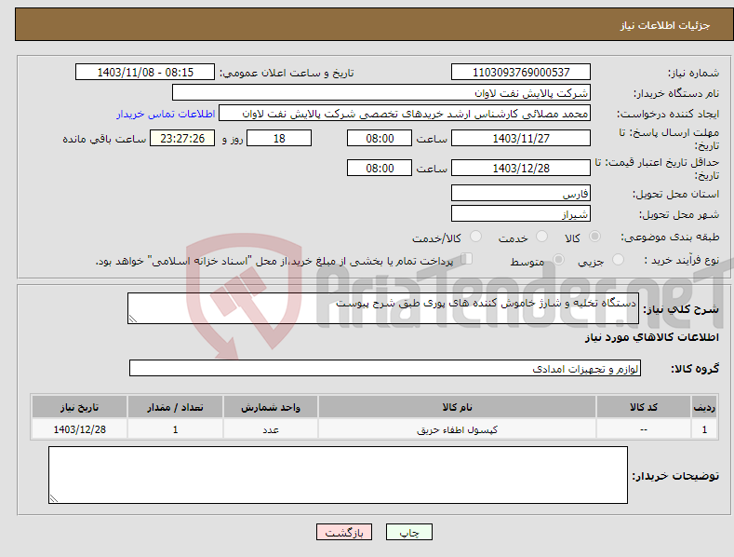The height and width of the screenshot is (557, 734).
Task: Click the 1403/12/28 cell in the goods table
Action: [x=79, y=429]
